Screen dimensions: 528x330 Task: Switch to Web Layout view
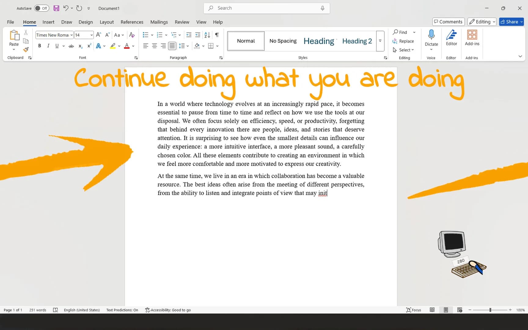click(x=460, y=310)
